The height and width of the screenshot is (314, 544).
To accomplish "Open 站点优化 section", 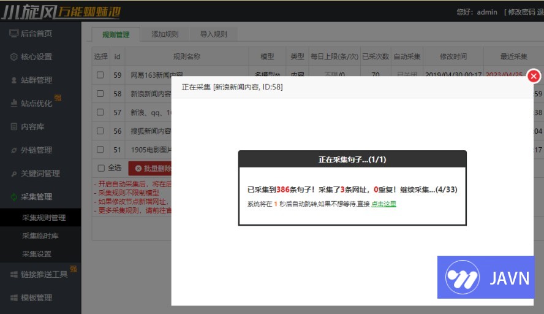I will point(36,103).
